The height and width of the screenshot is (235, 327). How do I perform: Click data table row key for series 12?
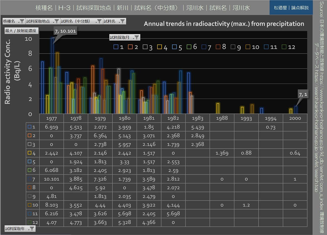click(33, 222)
